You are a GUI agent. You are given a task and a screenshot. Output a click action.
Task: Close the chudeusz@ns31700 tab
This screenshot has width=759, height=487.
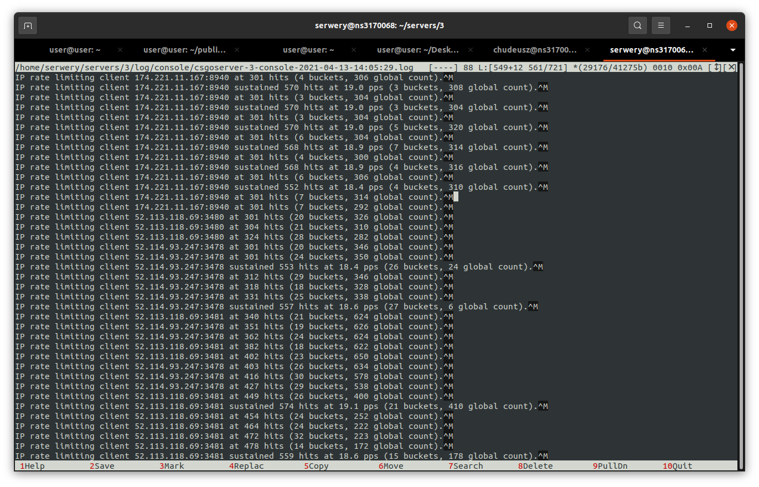(x=588, y=50)
